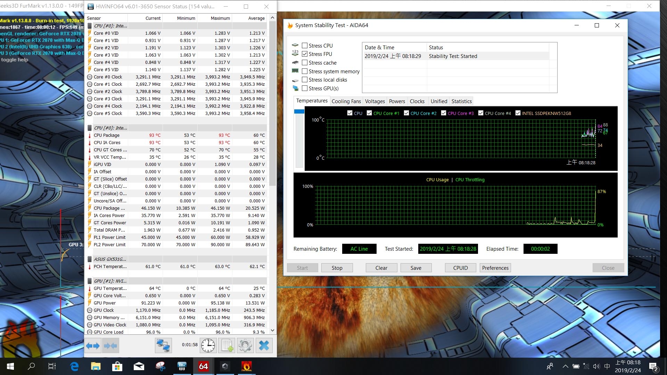Click the HWiNFO close sensors X icon

click(264, 345)
